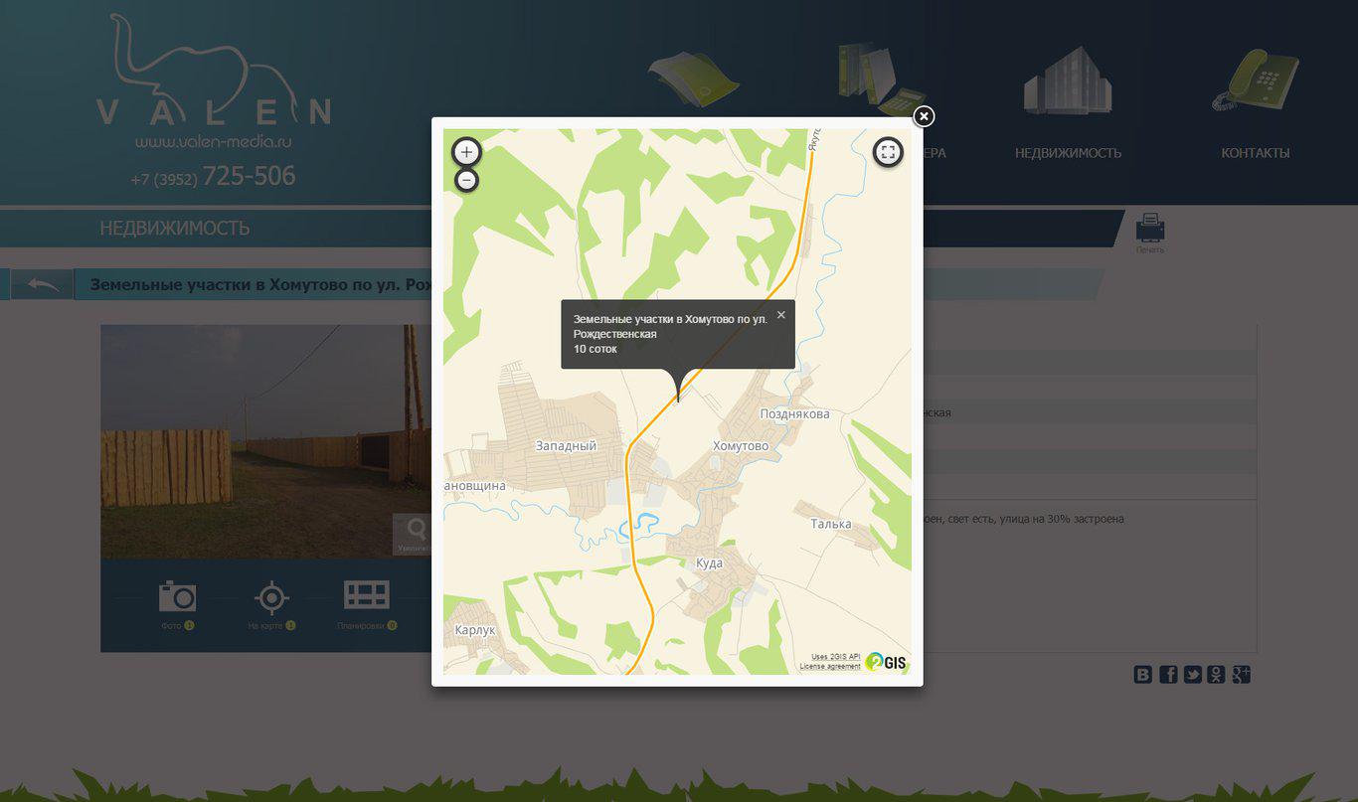Open the Контакты menu item
The width and height of the screenshot is (1358, 802).
1255,153
